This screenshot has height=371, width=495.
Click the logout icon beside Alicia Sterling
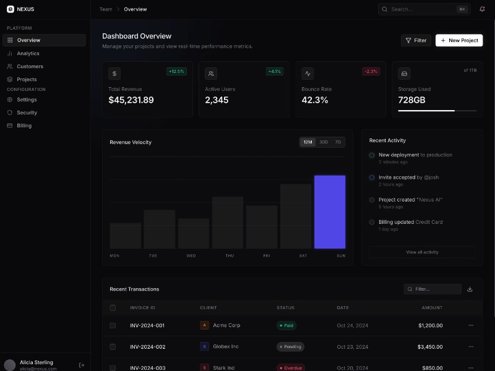[81, 365]
